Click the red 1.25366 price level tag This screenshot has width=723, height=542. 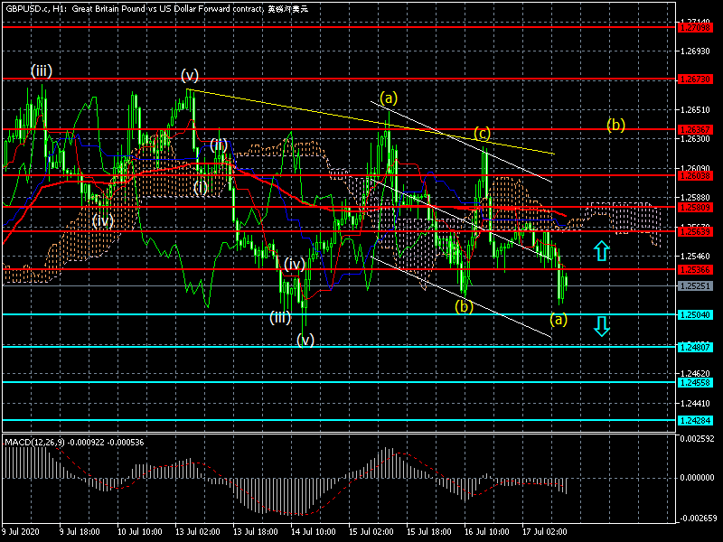(695, 270)
